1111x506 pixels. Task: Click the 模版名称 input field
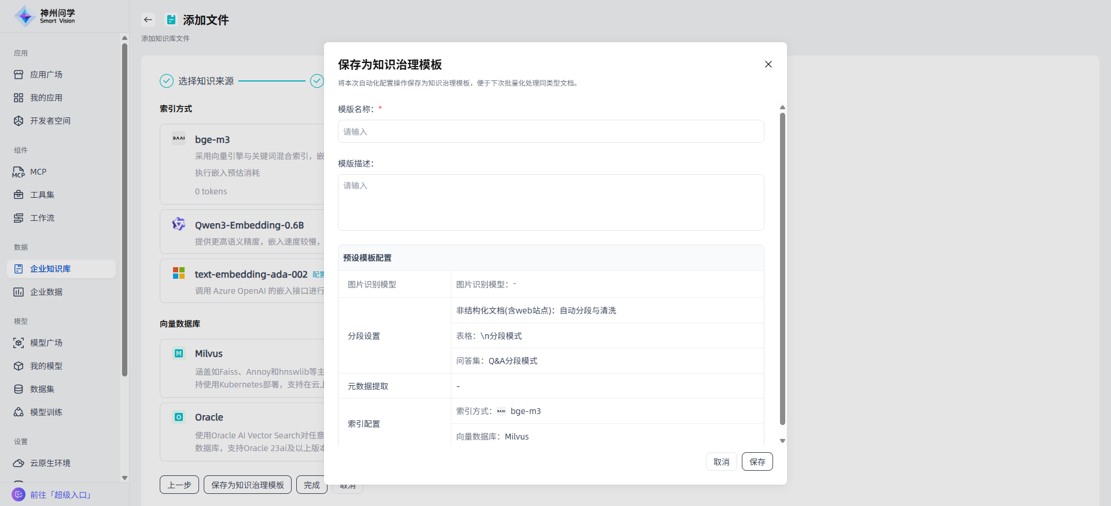pos(550,131)
